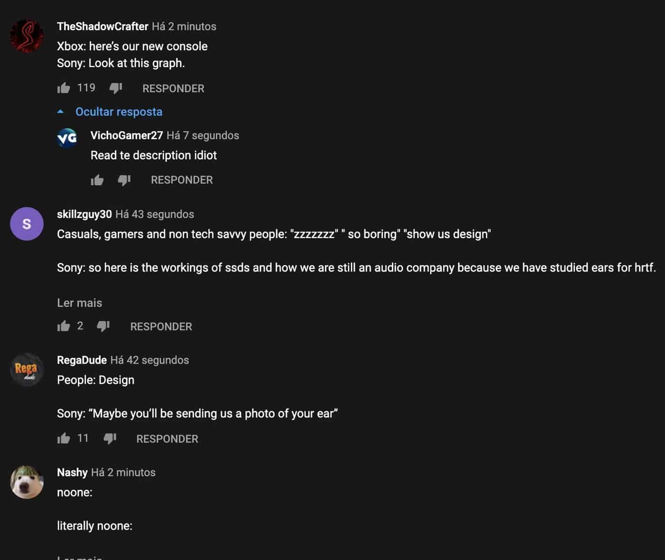Open Nashy's dog profile picture
Viewport: 665px width, 560px height.
(27, 482)
